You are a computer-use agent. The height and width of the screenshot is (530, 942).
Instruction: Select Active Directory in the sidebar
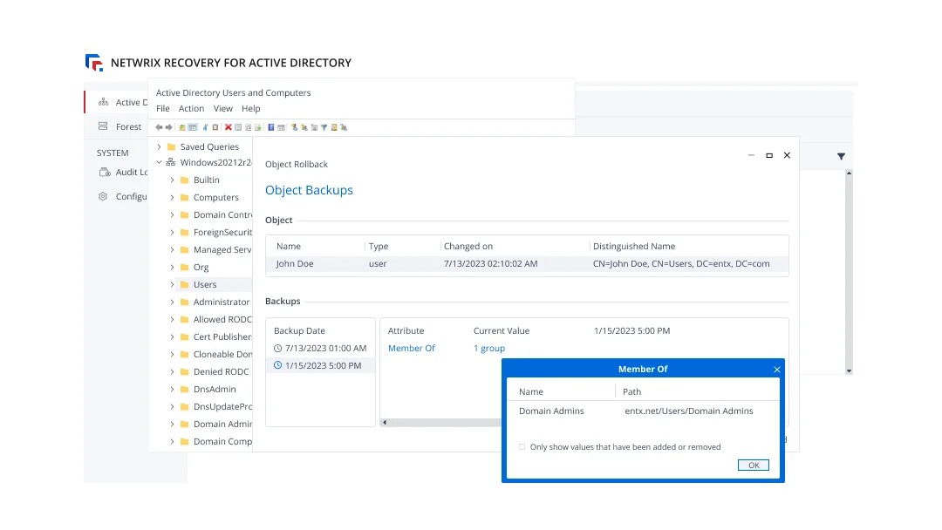(117, 102)
